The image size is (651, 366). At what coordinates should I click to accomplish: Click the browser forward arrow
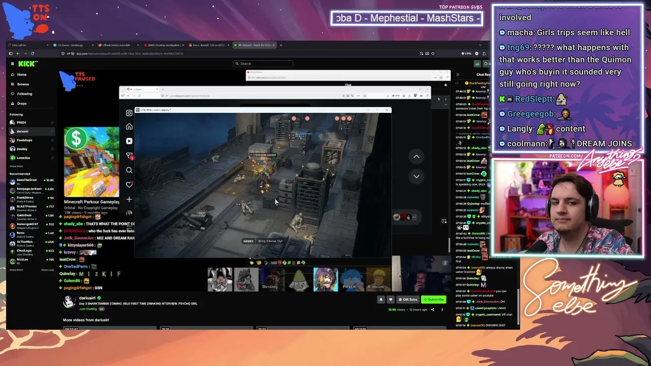pyautogui.click(x=25, y=53)
